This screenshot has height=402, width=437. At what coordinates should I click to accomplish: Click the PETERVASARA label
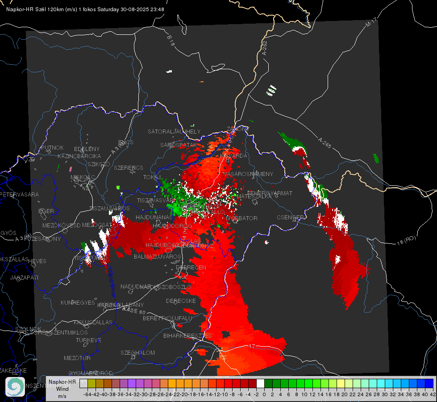pos(20,194)
